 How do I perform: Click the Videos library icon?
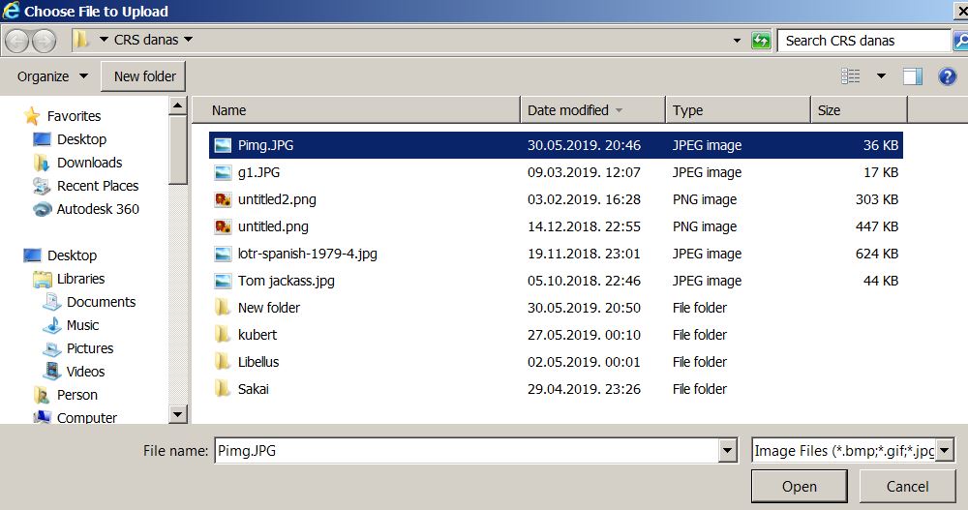[x=52, y=371]
